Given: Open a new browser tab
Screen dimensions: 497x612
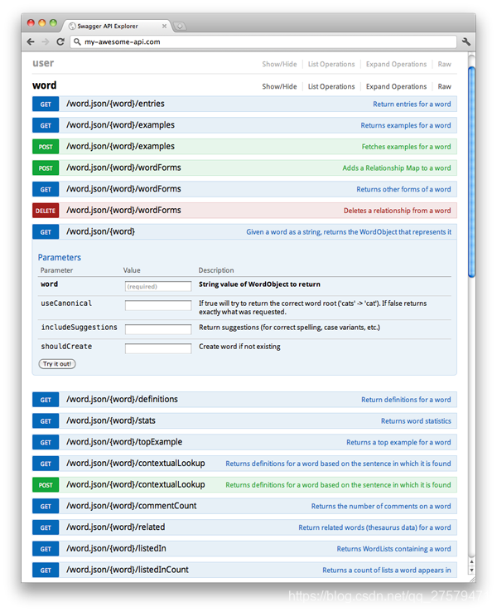Looking at the screenshot, I should (x=180, y=27).
